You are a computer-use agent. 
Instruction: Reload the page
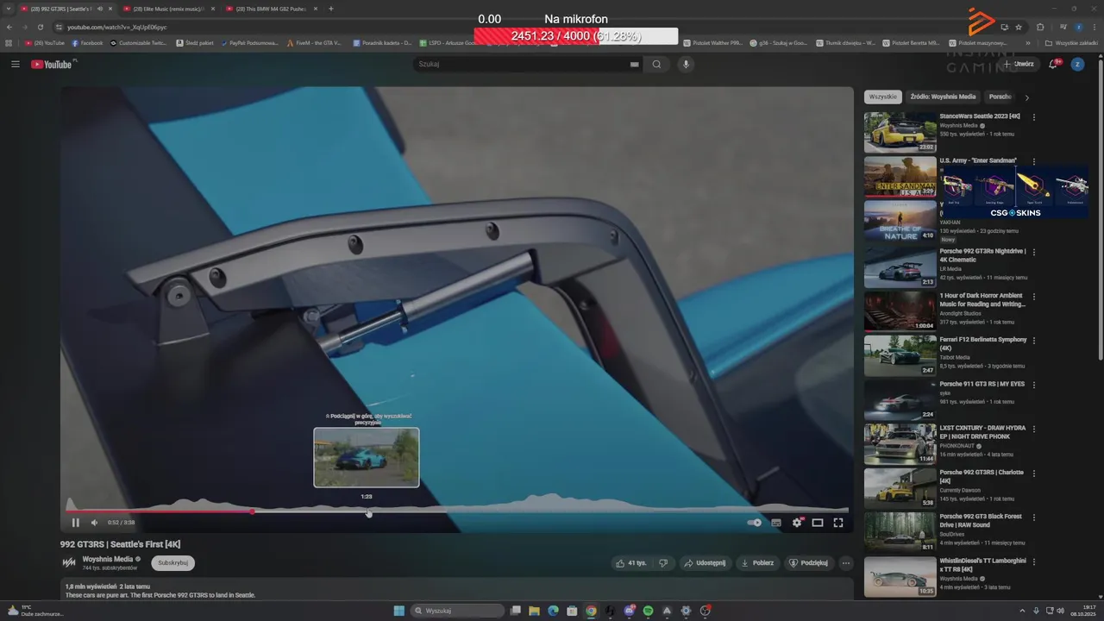pos(40,27)
